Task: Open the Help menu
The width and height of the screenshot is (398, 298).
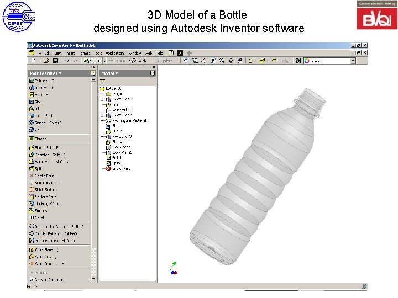Action: tap(159, 53)
